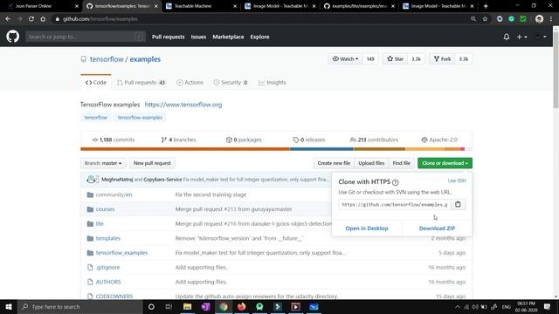Image resolution: width=559 pixels, height=314 pixels.
Task: Open the user avatar menu in GitHub header
Action: tap(540, 37)
